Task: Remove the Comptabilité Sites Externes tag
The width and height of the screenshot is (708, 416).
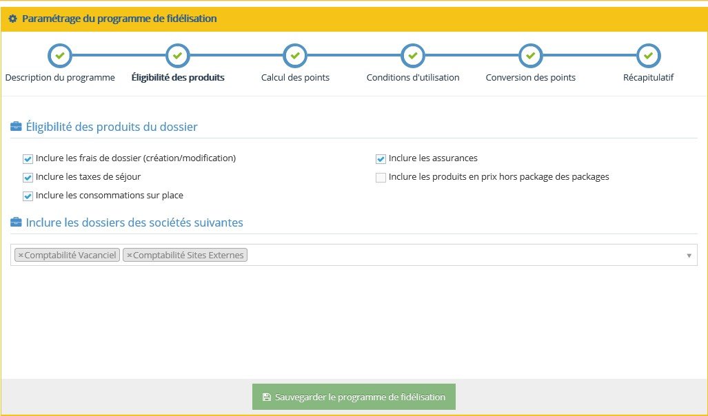Action: (129, 256)
